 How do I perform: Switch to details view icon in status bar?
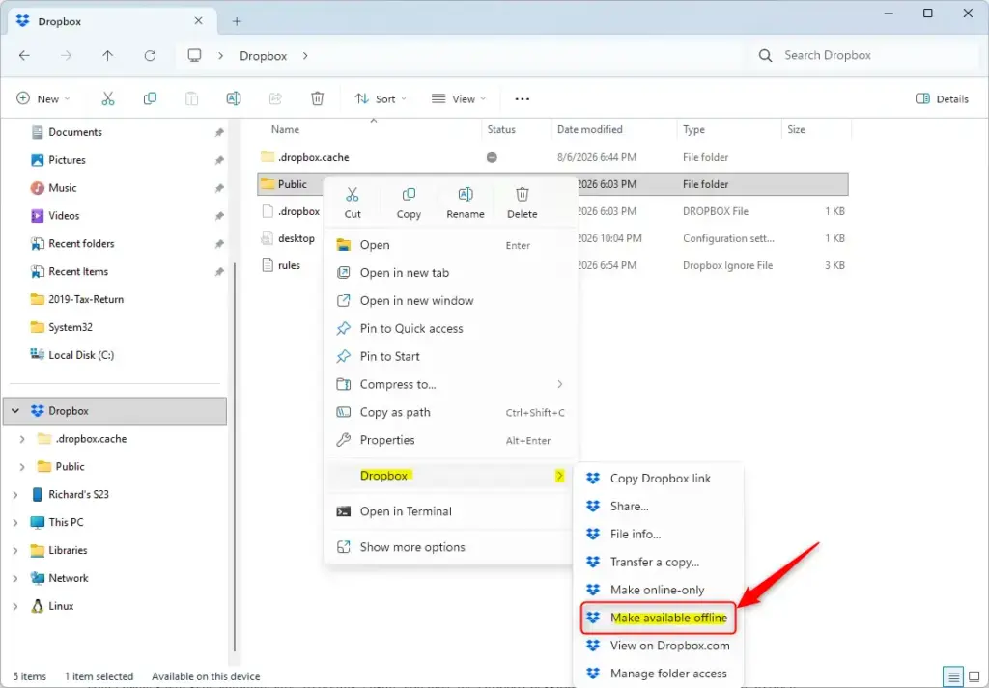[953, 676]
